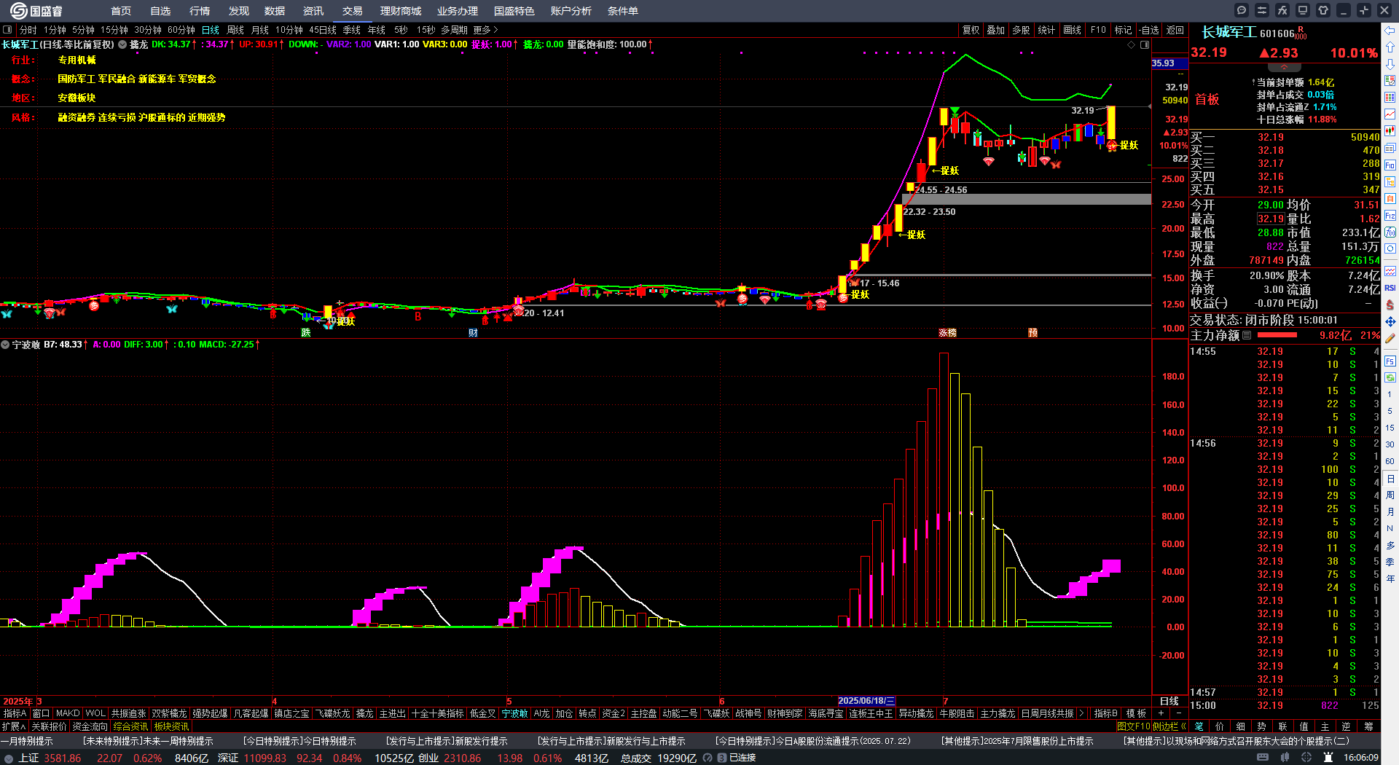The width and height of the screenshot is (1399, 765).
Task: Open the message chat bubble icon
Action: 1242,10
